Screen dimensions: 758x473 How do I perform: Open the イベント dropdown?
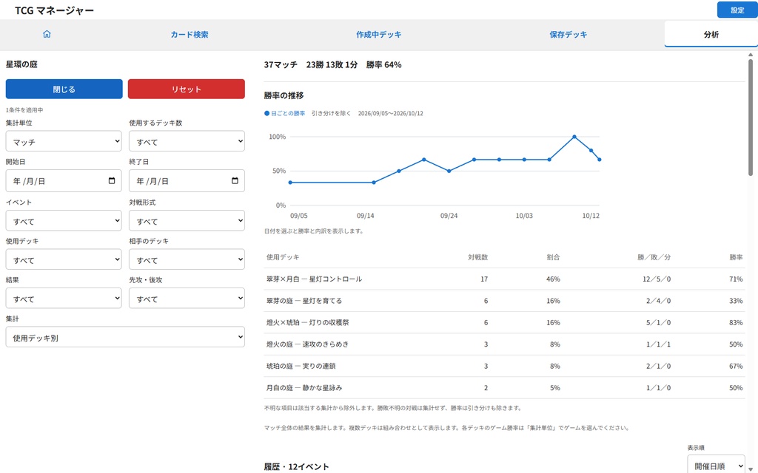point(64,220)
